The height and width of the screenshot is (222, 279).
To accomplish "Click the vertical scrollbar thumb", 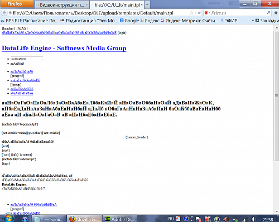I will tap(276, 96).
